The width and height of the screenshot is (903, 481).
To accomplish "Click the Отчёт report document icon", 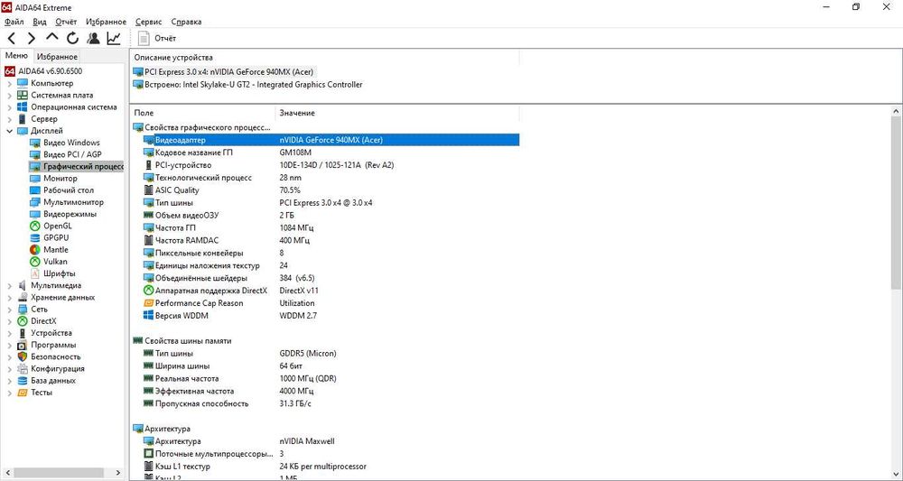I will coord(144,39).
